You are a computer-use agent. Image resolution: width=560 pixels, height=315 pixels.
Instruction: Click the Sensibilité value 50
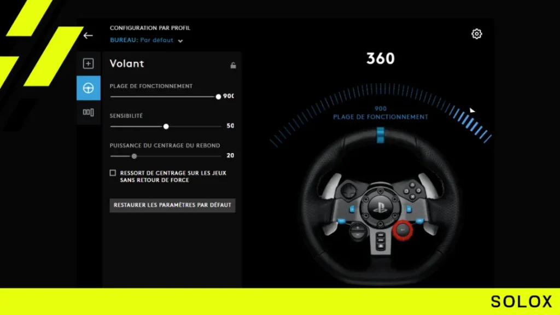click(x=230, y=126)
